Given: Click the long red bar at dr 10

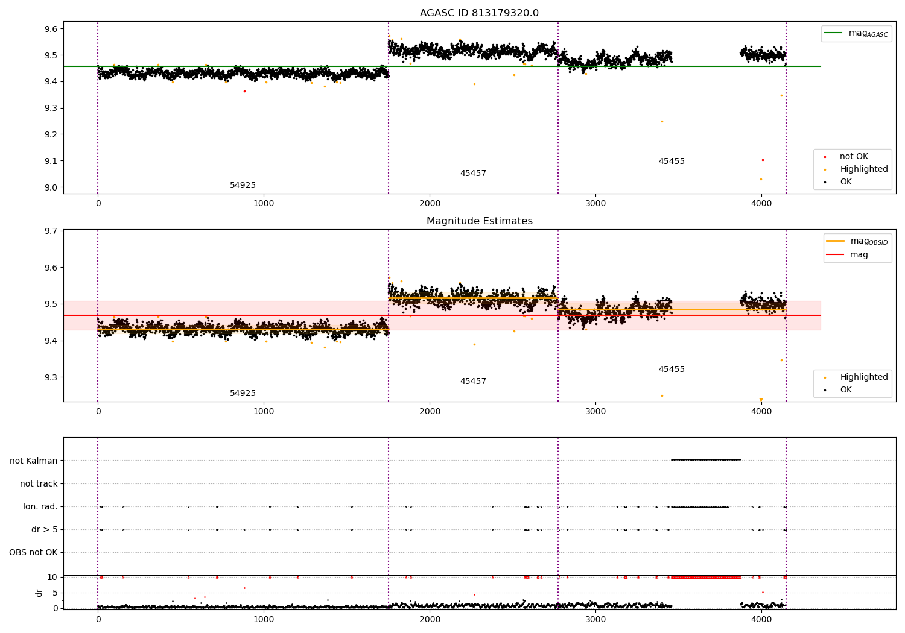Looking at the screenshot, I should [706, 577].
